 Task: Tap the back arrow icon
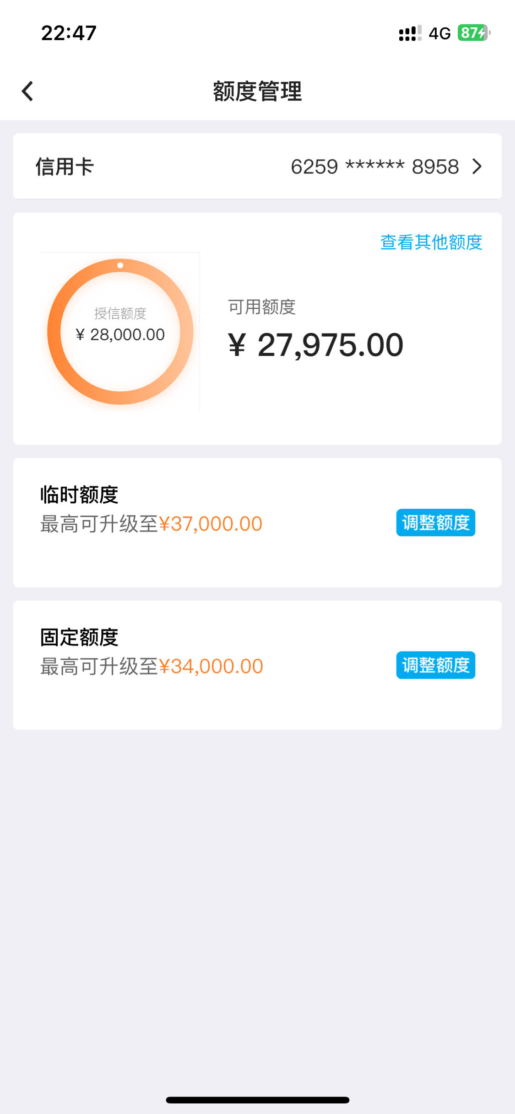point(27,91)
